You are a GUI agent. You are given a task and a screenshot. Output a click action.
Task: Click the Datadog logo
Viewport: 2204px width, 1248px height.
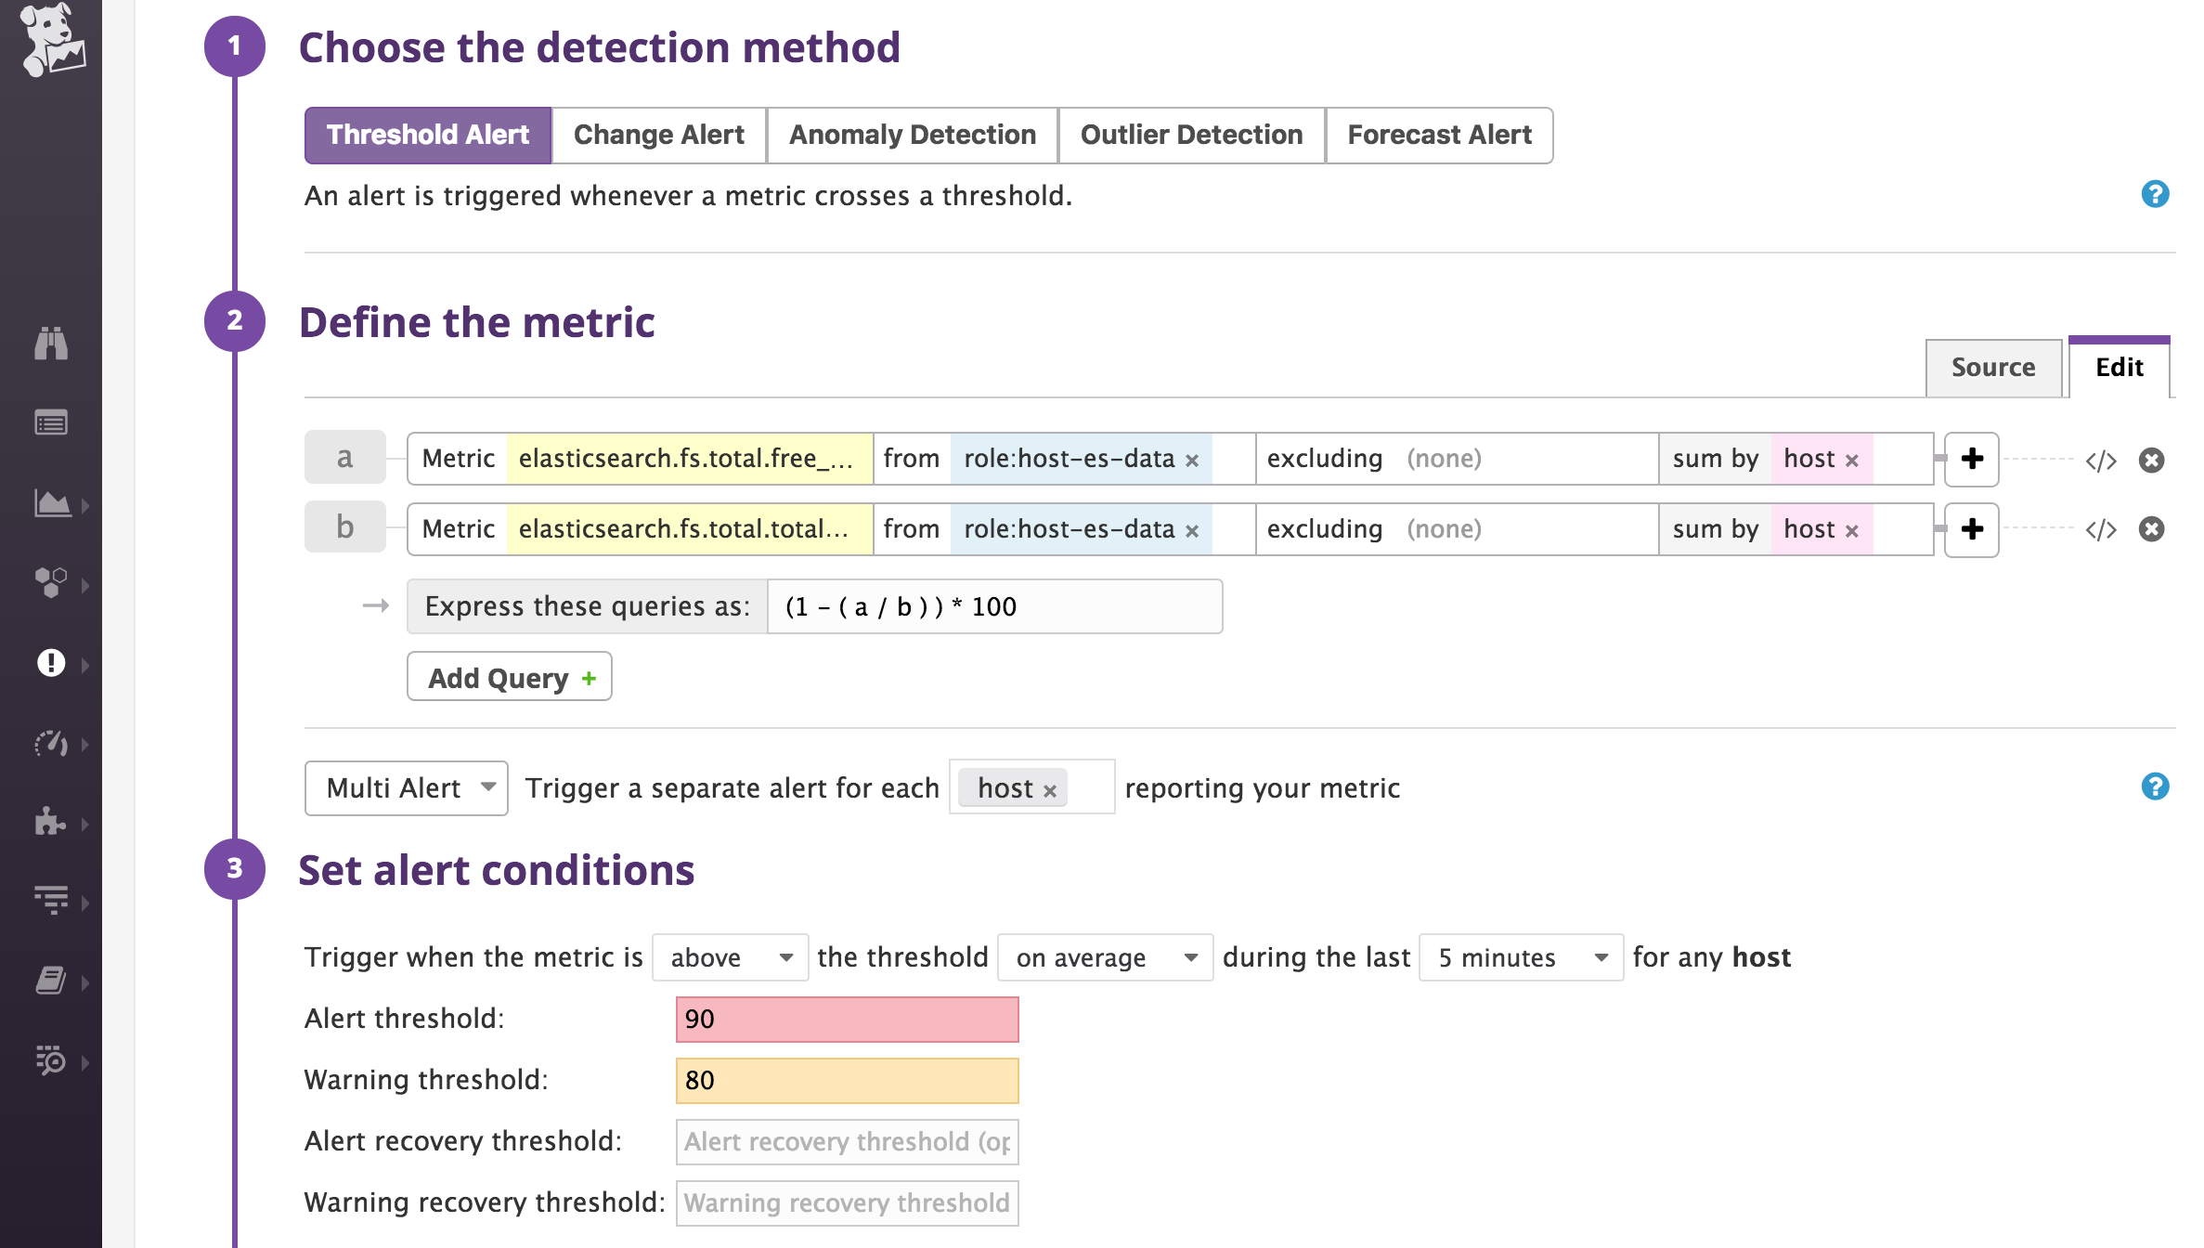(53, 42)
